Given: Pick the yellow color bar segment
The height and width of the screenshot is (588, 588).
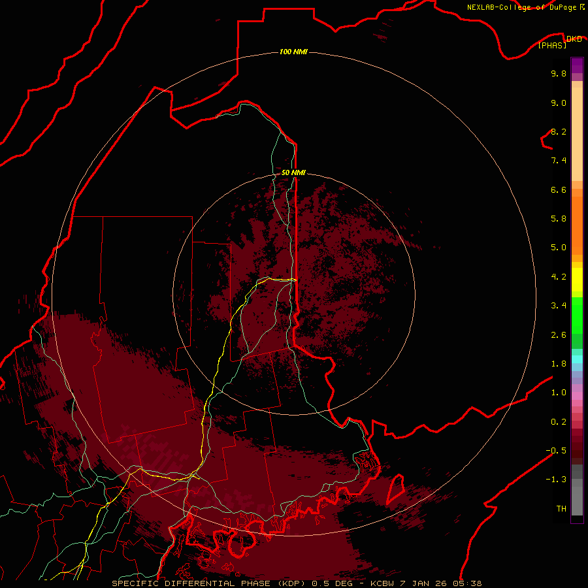Looking at the screenshot, I should coord(577,280).
